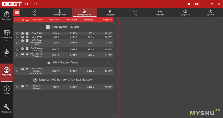Screen dimensions: 223x118
Task: Click the star favorites column header
Action: click(x=23, y=20)
